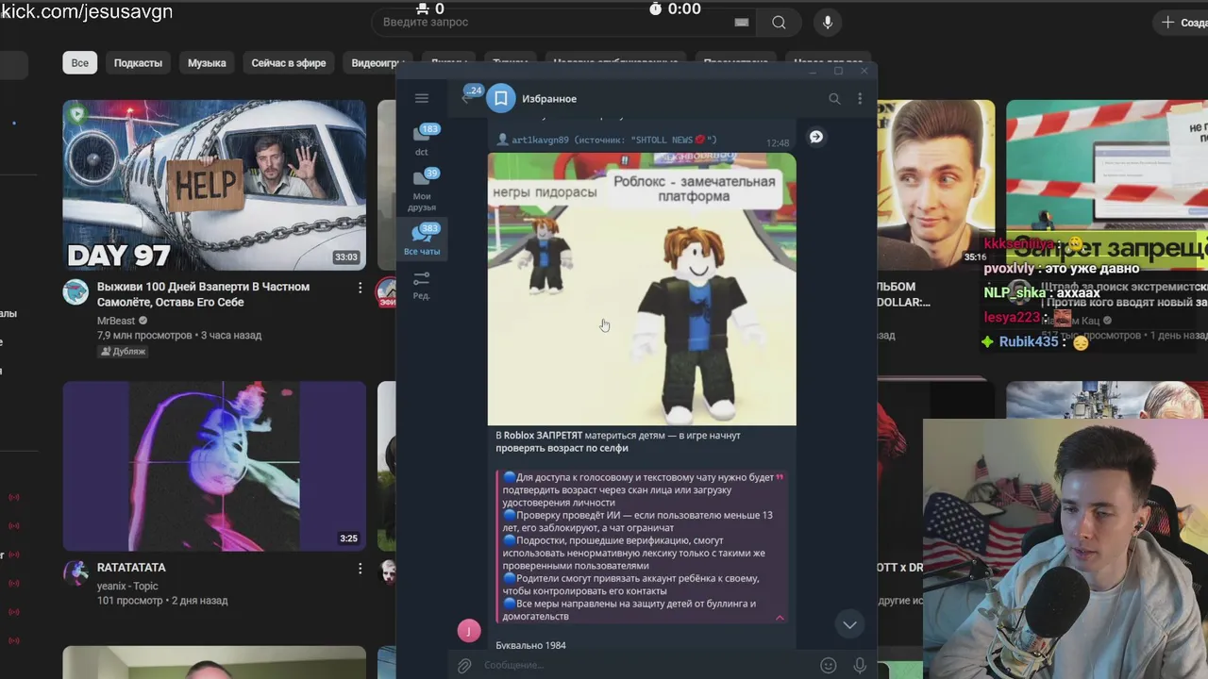Open Мои друзья folder in Telegram
Image resolution: width=1208 pixels, height=679 pixels.
pos(422,189)
